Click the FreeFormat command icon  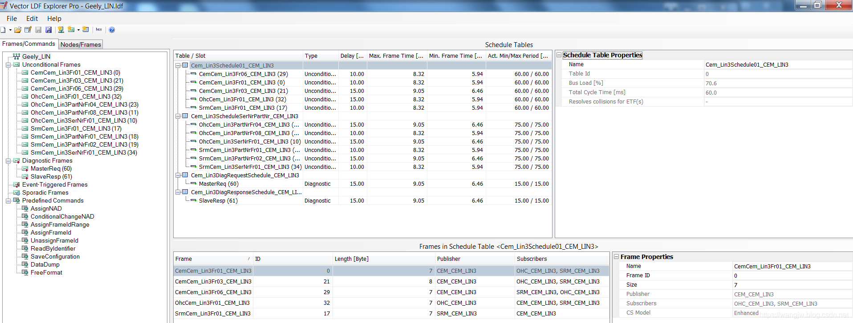pyautogui.click(x=25, y=272)
